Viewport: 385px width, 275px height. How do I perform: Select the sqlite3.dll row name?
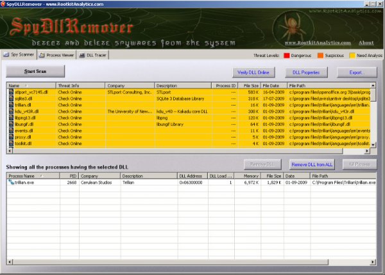[23, 98]
